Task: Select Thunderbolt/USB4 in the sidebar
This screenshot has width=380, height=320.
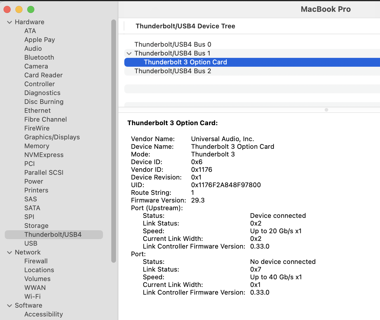Action: [x=54, y=235]
